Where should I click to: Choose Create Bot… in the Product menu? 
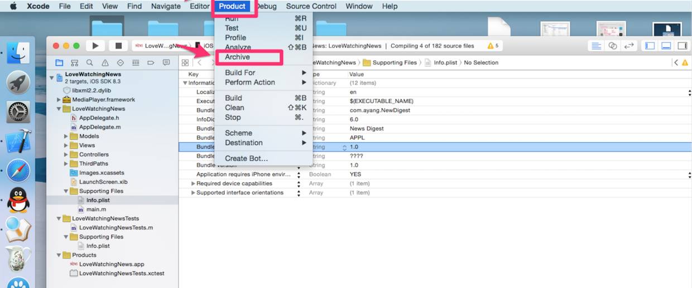[x=246, y=158]
